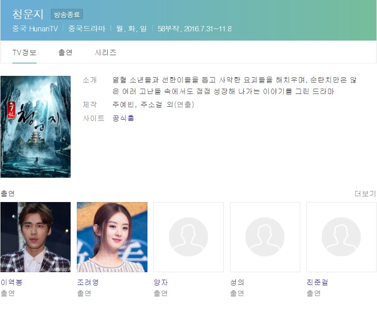Click the 중국드라마 category text

tap(87, 29)
